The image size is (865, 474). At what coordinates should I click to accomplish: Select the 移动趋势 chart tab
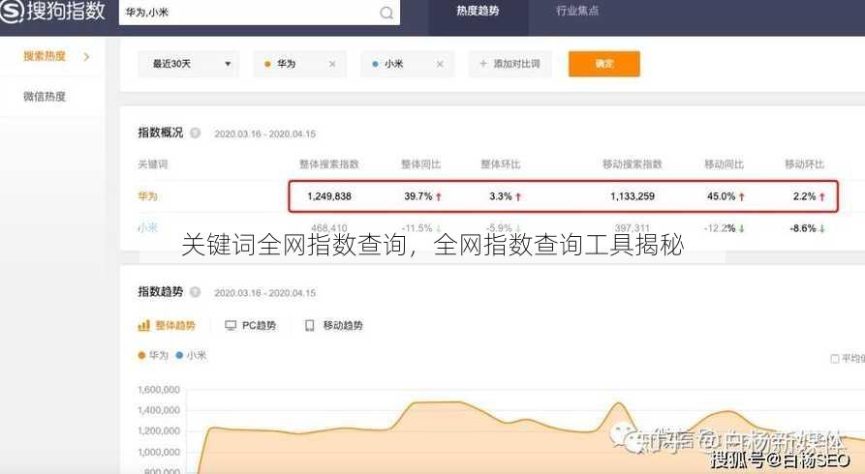(x=334, y=326)
